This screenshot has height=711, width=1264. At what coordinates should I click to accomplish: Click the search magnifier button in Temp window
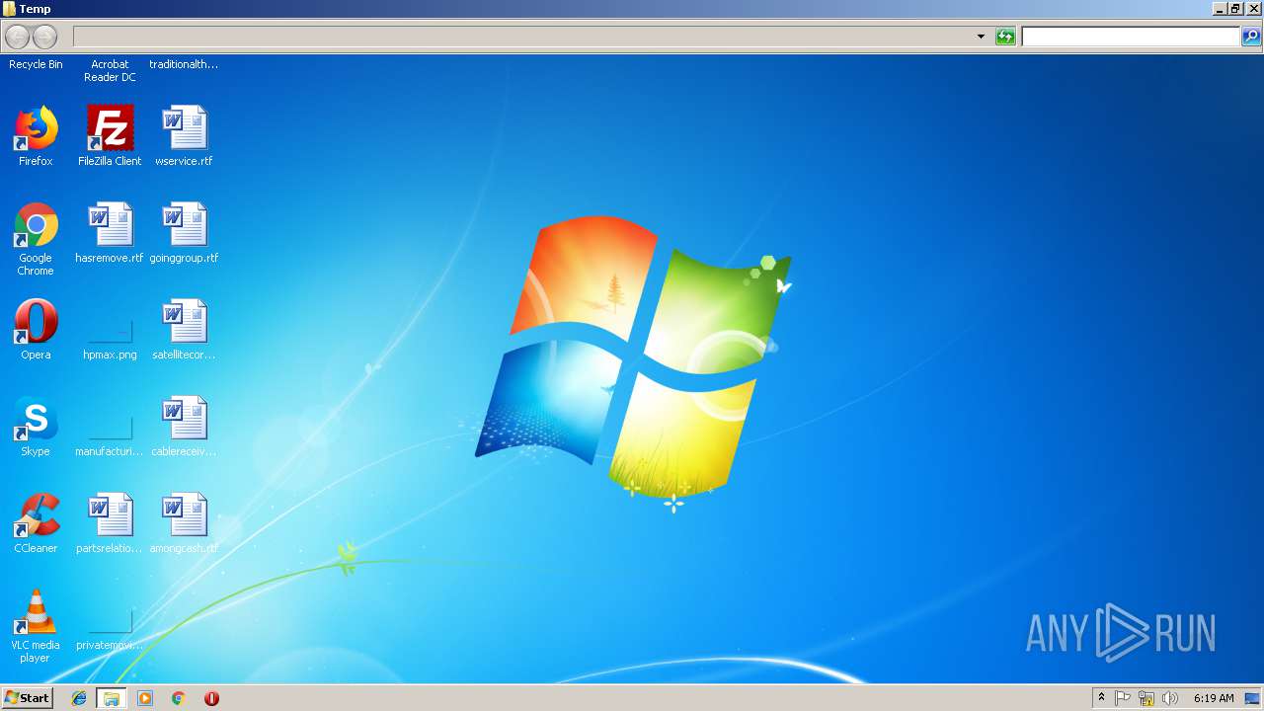(x=1251, y=37)
